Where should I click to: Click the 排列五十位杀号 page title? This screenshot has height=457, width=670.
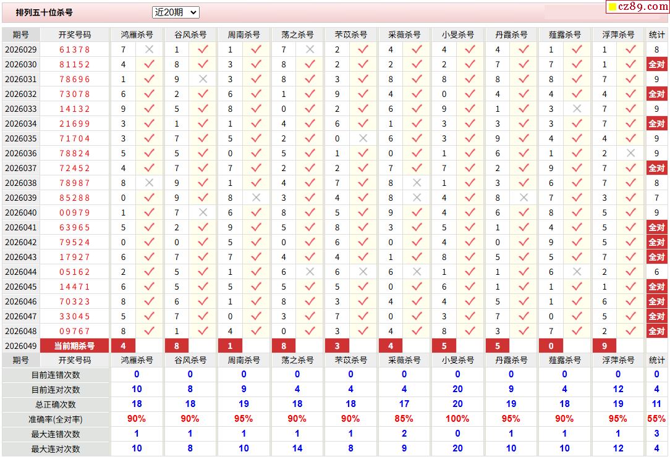[45, 12]
